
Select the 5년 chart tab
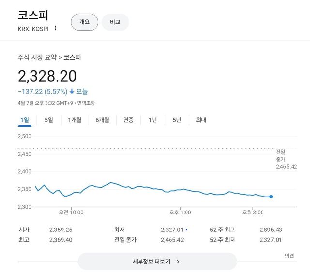pos(177,120)
